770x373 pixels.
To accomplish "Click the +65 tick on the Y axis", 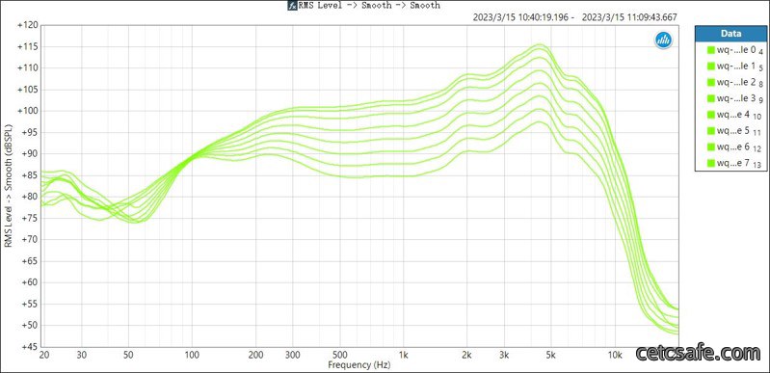I will tap(29, 261).
